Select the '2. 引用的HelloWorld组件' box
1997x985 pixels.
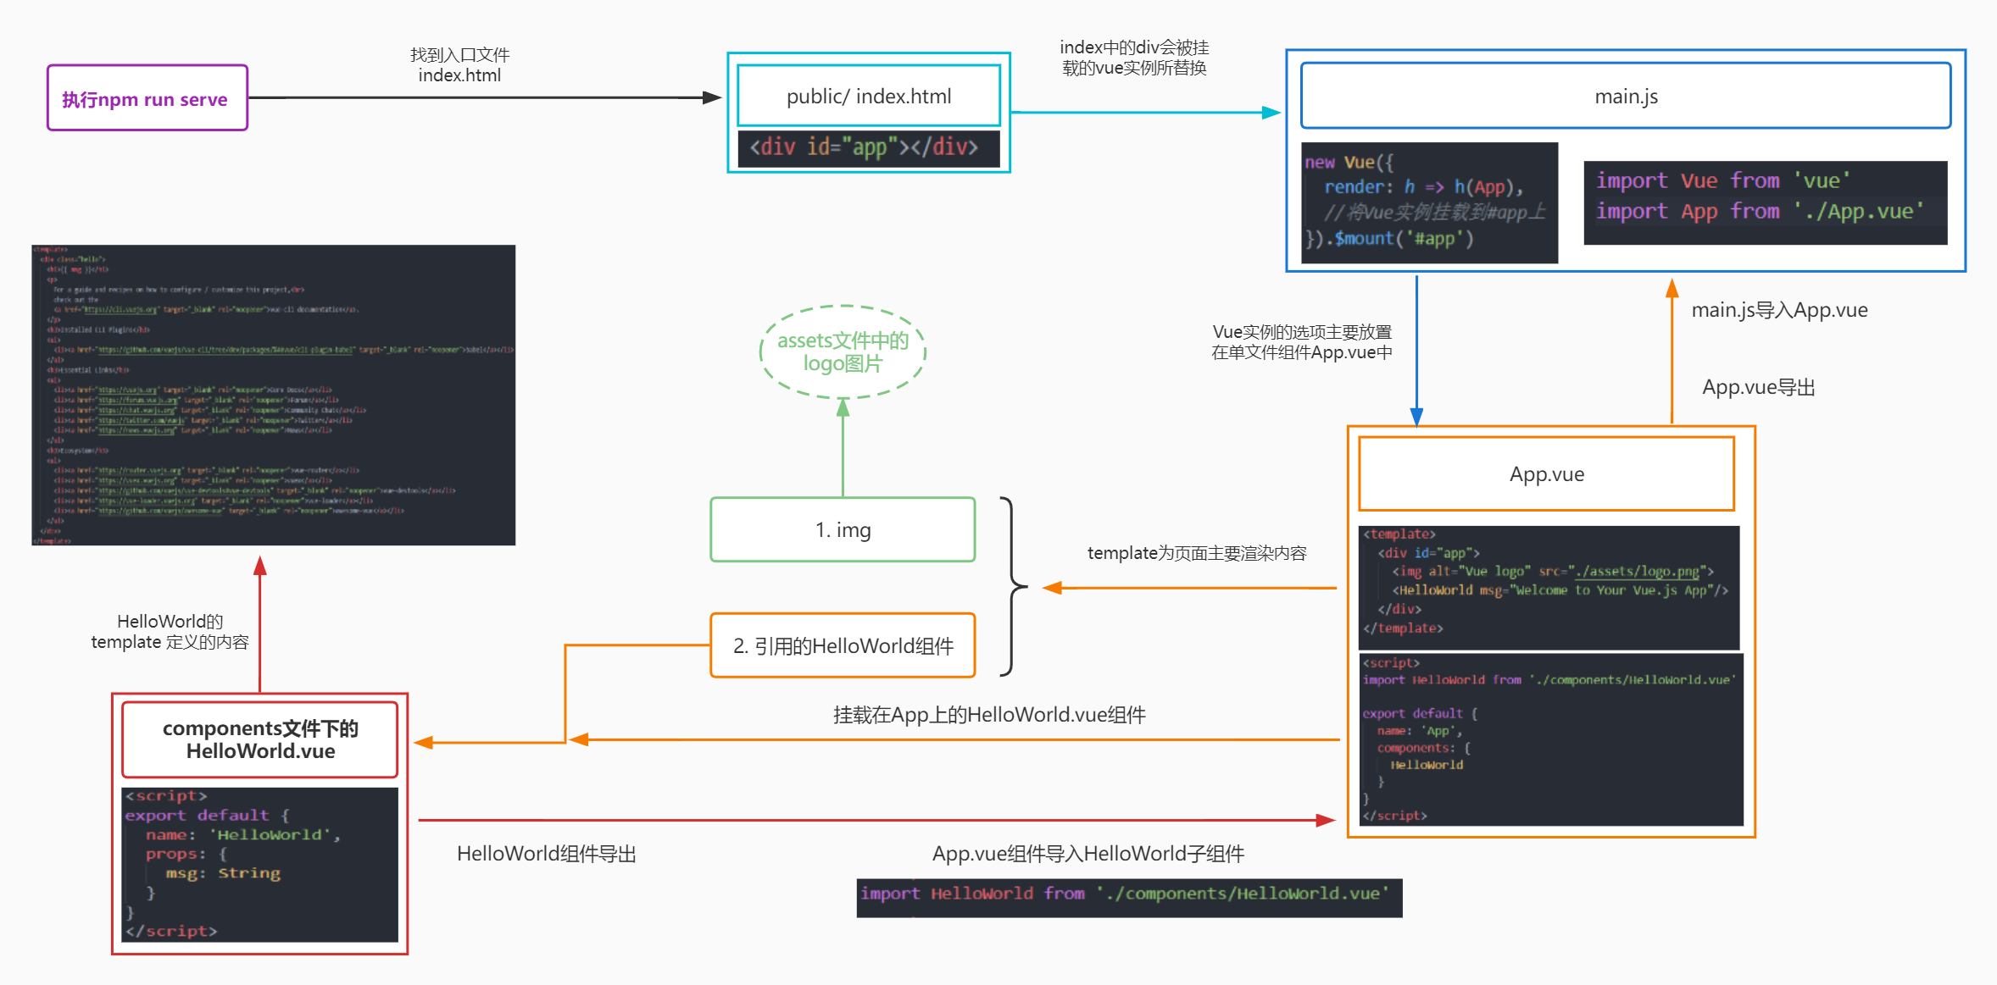click(843, 645)
